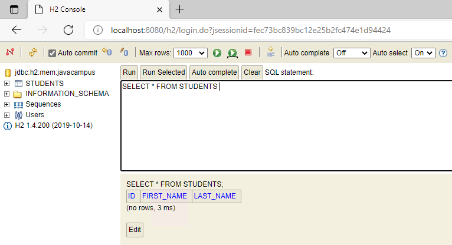Click the Commit icon
The image size is (452, 245).
coord(125,52)
